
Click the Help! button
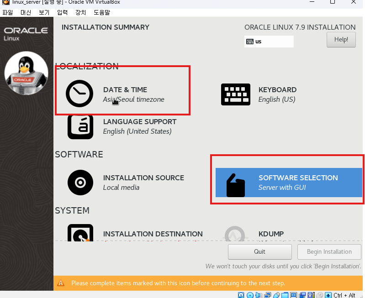point(341,40)
